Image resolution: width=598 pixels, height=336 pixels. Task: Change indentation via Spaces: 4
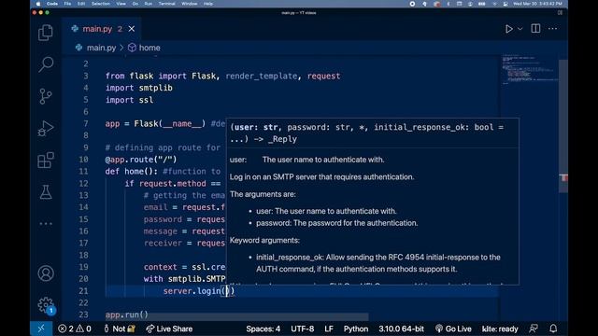(x=263, y=329)
